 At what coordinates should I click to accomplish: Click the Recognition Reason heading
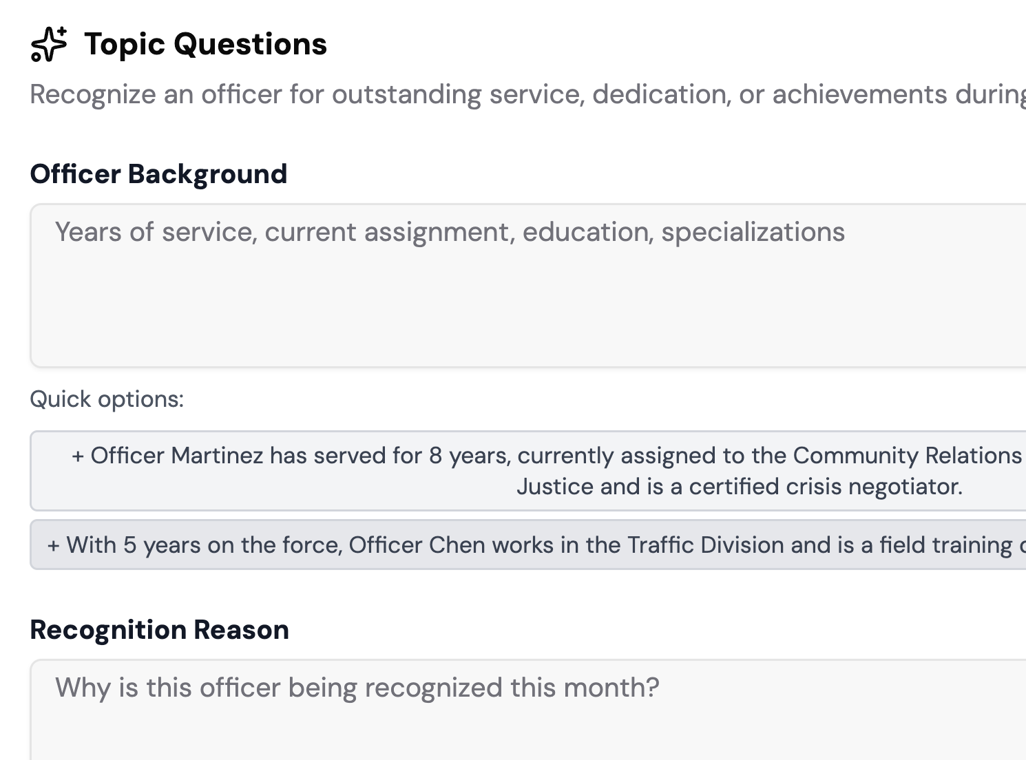159,629
